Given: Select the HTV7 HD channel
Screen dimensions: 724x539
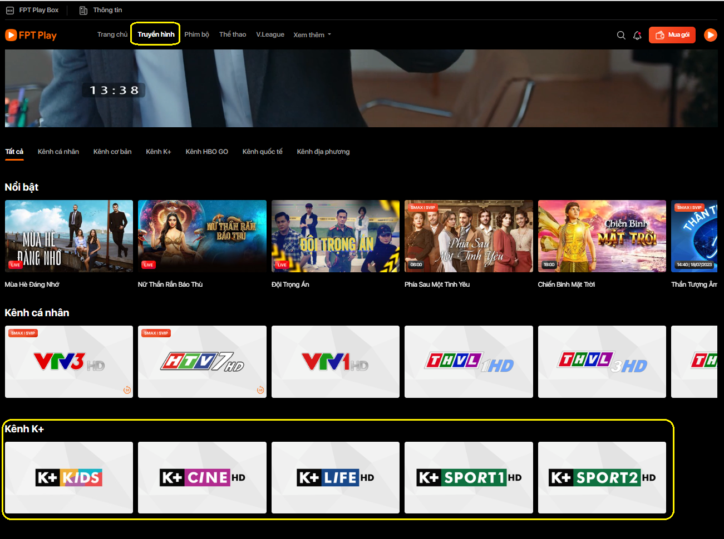Looking at the screenshot, I should (x=202, y=362).
